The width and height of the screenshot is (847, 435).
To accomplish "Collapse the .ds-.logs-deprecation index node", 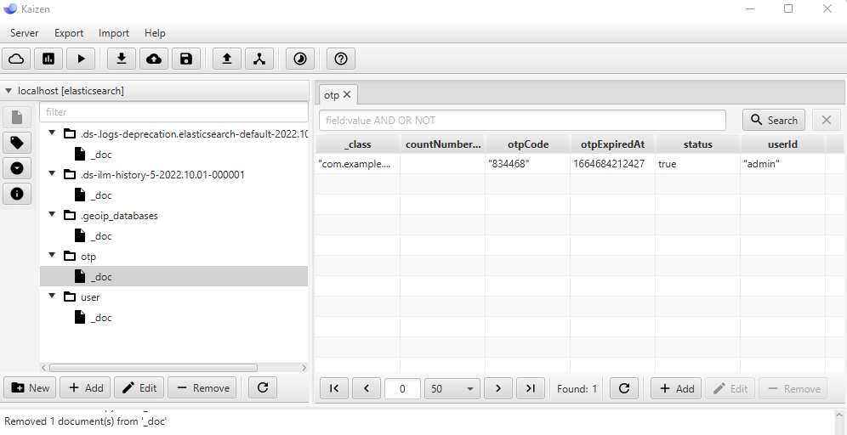I will pyautogui.click(x=52, y=133).
